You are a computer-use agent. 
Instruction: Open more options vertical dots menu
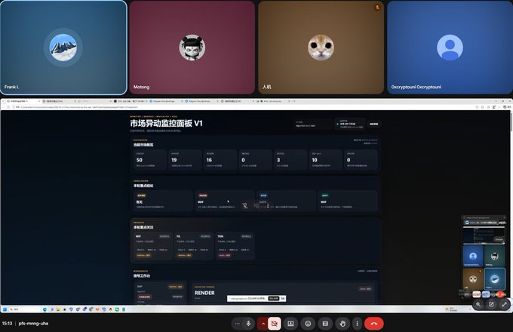tap(357, 324)
